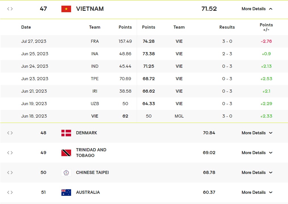Viewport: 288px width, 204px height.
Task: Click the Australia flag icon
Action: tap(66, 192)
